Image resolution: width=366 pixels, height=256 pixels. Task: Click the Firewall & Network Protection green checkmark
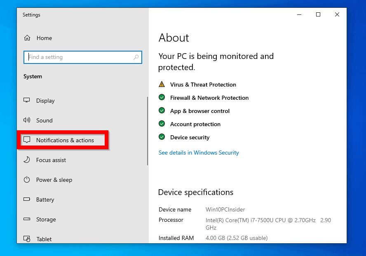point(162,97)
